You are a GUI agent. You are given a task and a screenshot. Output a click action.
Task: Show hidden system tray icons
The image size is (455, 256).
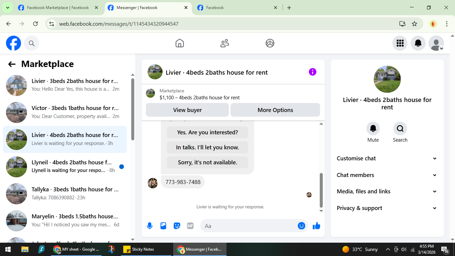[388, 249]
